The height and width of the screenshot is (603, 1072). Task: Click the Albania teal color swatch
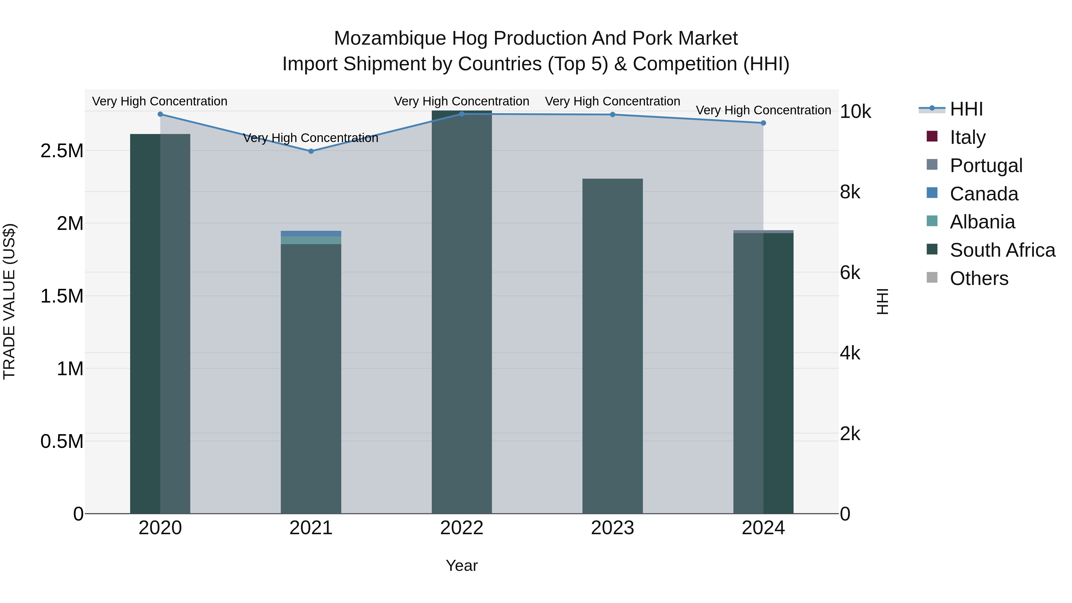[932, 221]
